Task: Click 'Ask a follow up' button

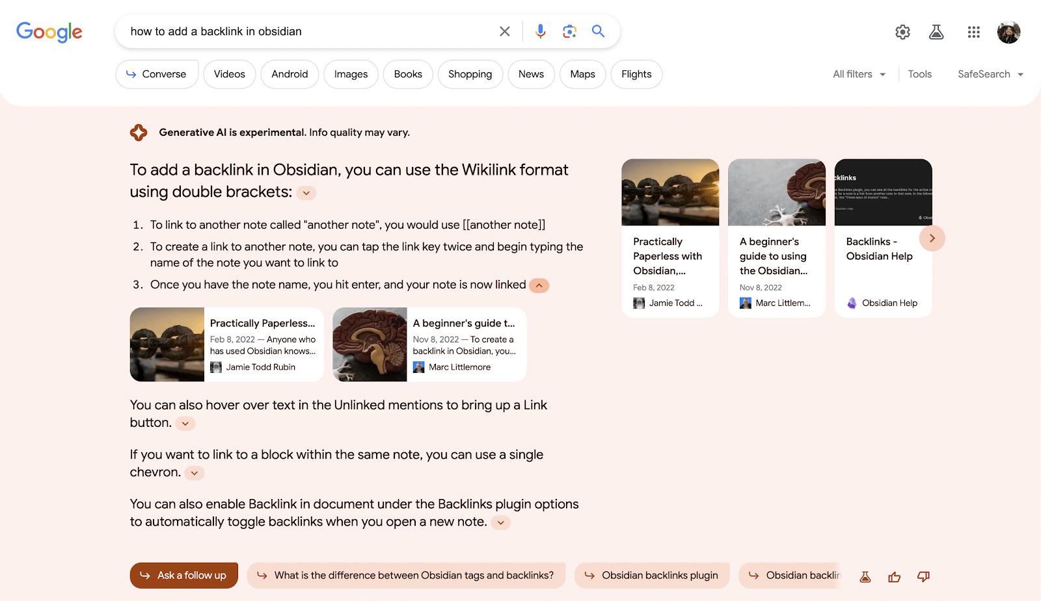Action: [x=184, y=576]
